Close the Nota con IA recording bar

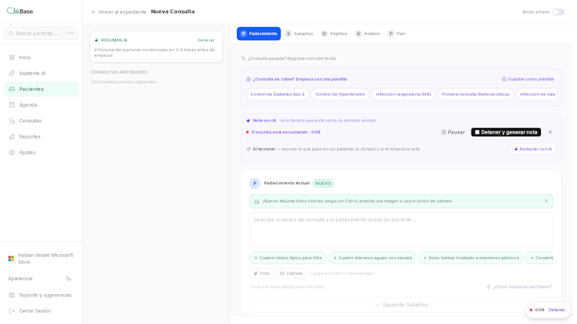click(x=550, y=132)
